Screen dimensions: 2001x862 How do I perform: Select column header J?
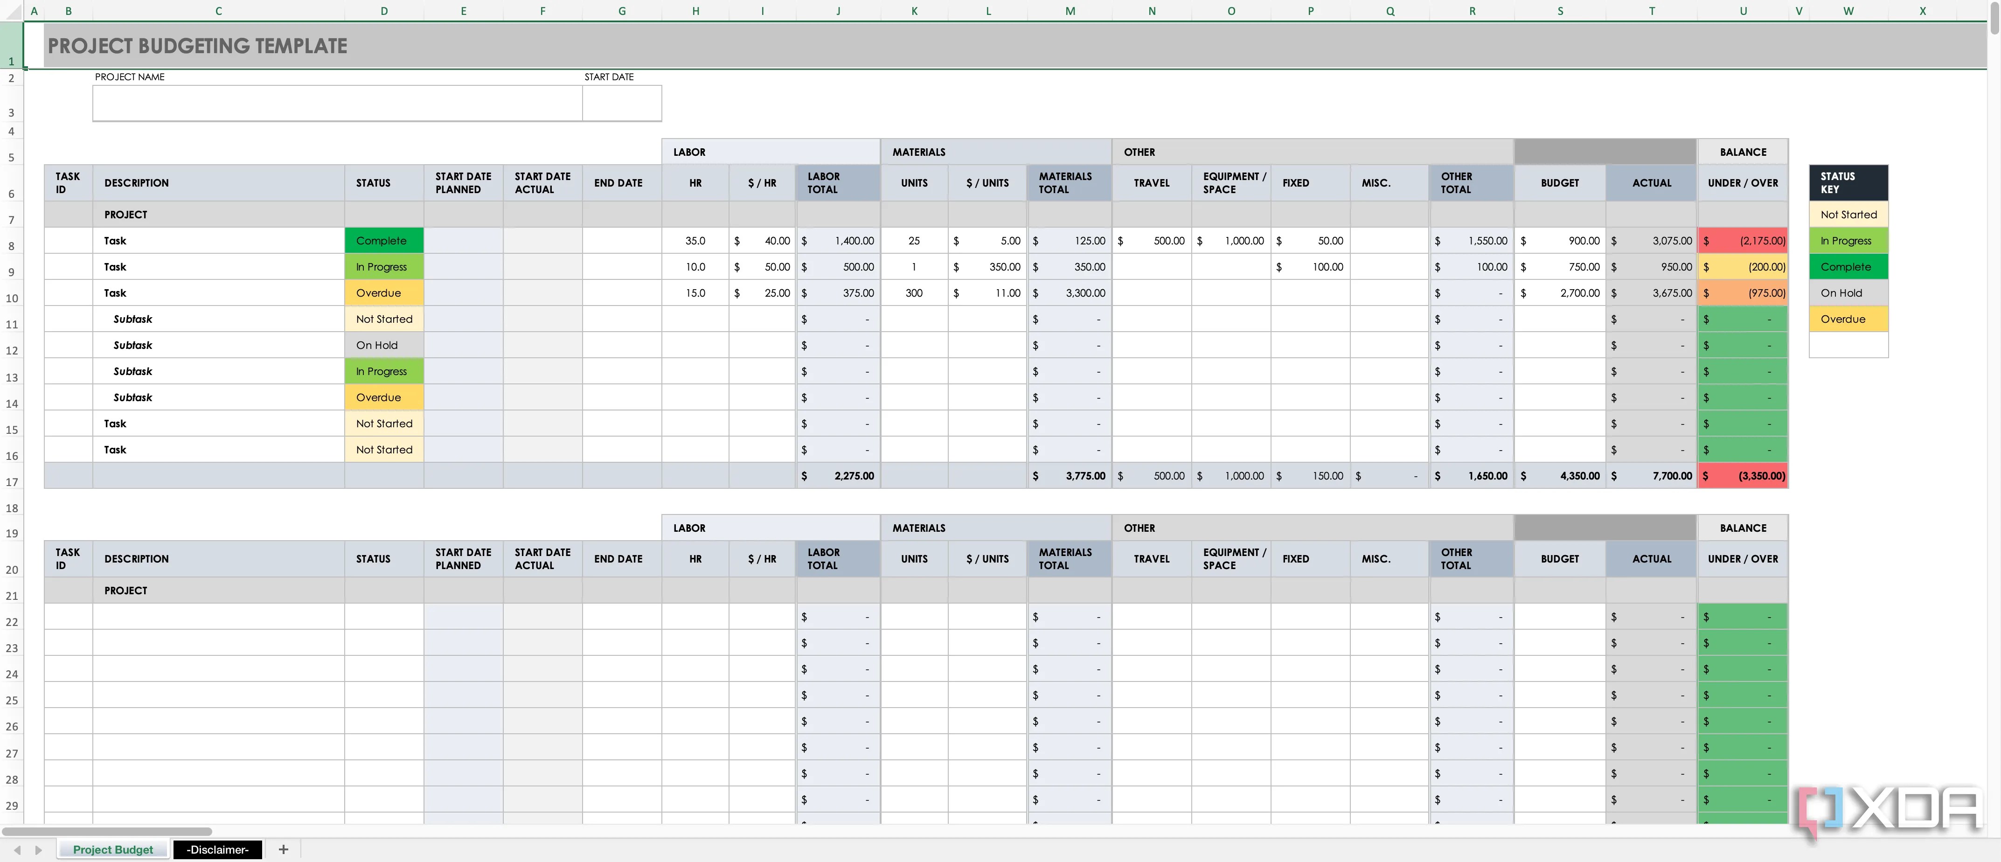(x=837, y=11)
